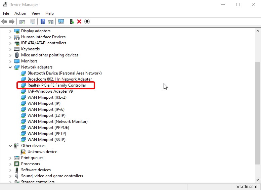The height and width of the screenshot is (190, 261).
Task: Collapse the Other devices node
Action: [10, 146]
